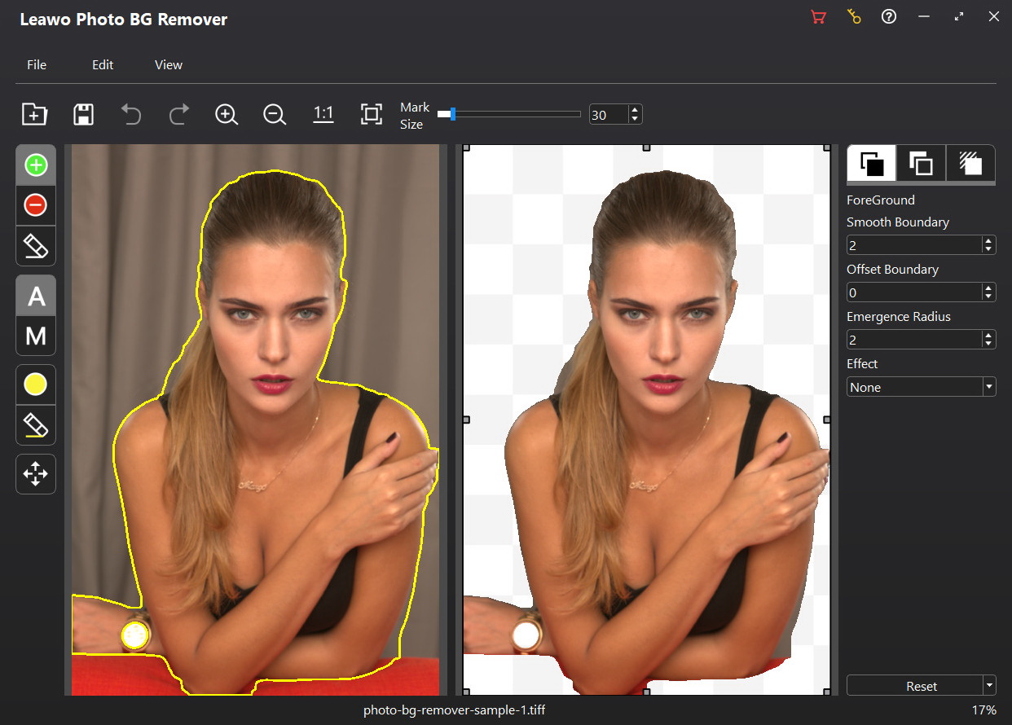Set view to 1:1 actual size

(323, 114)
